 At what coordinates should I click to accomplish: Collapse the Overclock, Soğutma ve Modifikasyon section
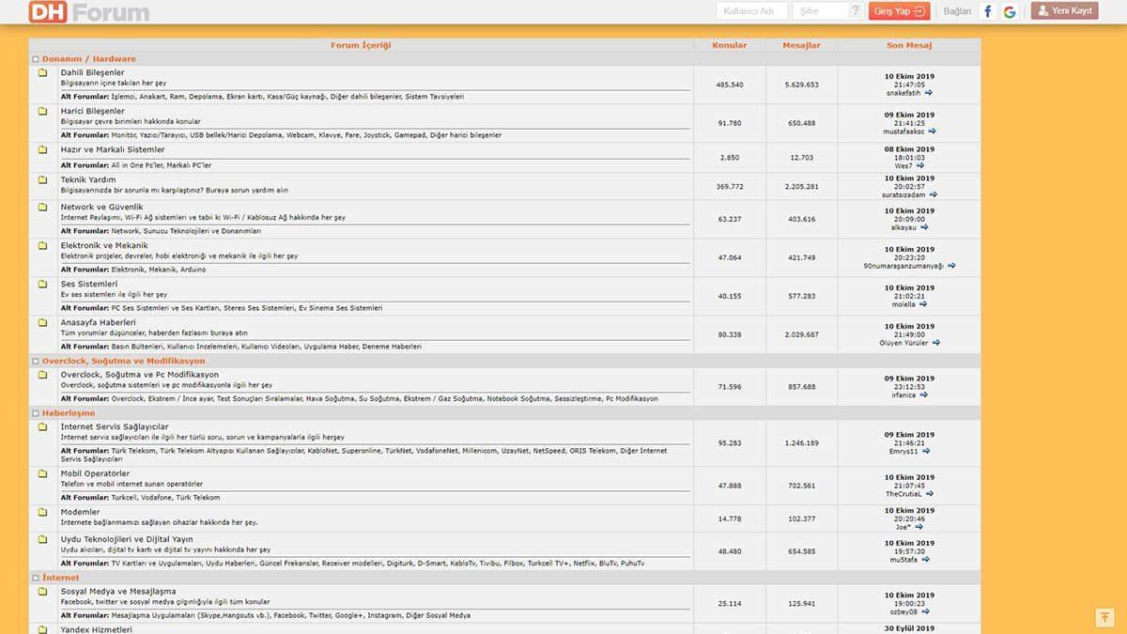(36, 361)
